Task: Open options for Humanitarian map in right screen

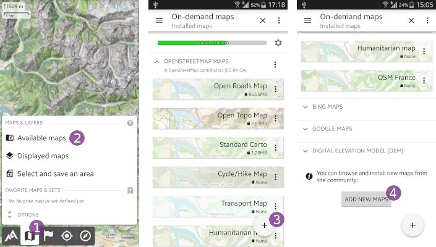Action: coord(424,51)
